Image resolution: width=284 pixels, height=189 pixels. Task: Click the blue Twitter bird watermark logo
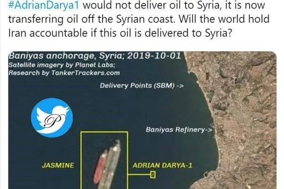point(52,118)
